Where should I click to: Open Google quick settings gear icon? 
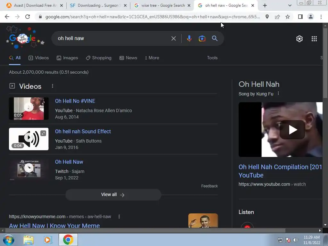click(299, 39)
